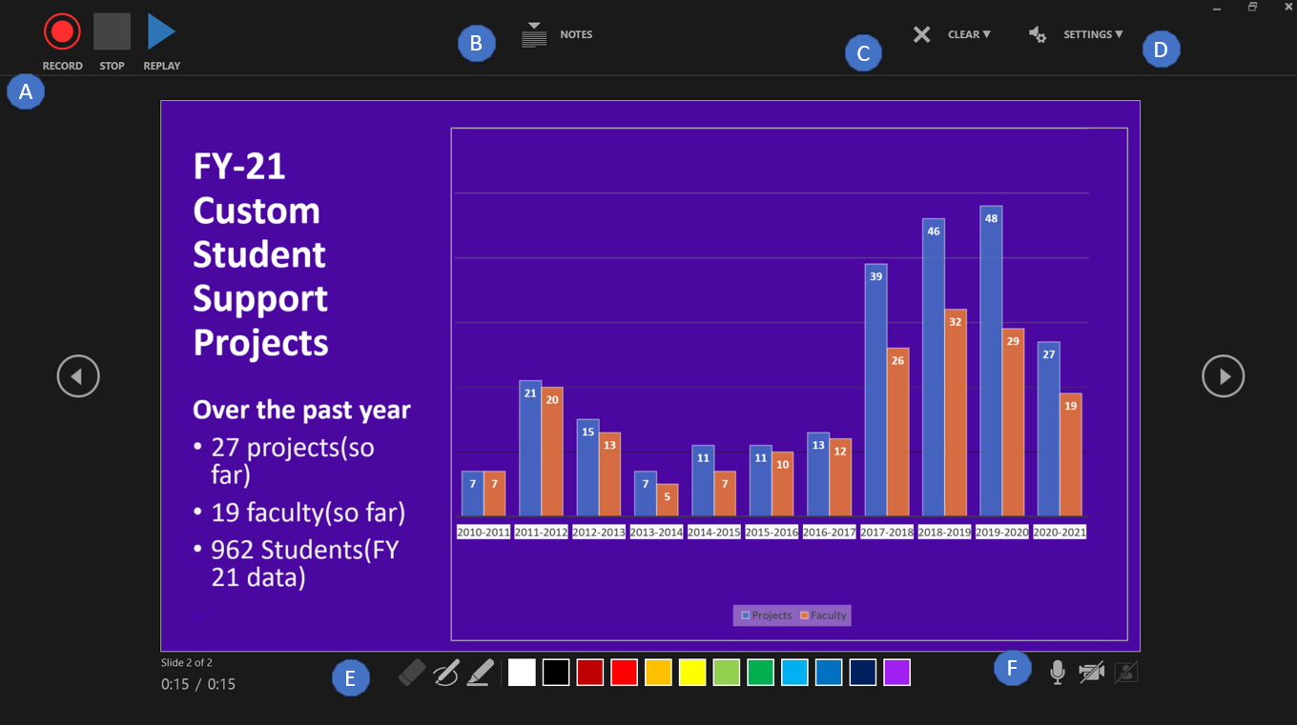The height and width of the screenshot is (725, 1297).
Task: Pick the purple ink color
Action: coord(896,673)
